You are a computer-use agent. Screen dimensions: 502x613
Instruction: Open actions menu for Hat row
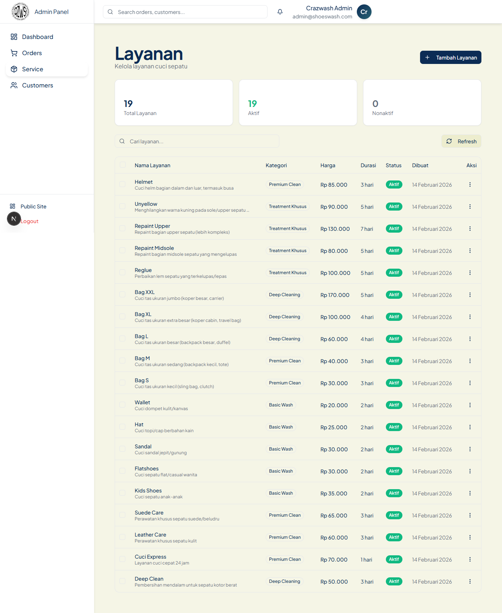(x=470, y=427)
